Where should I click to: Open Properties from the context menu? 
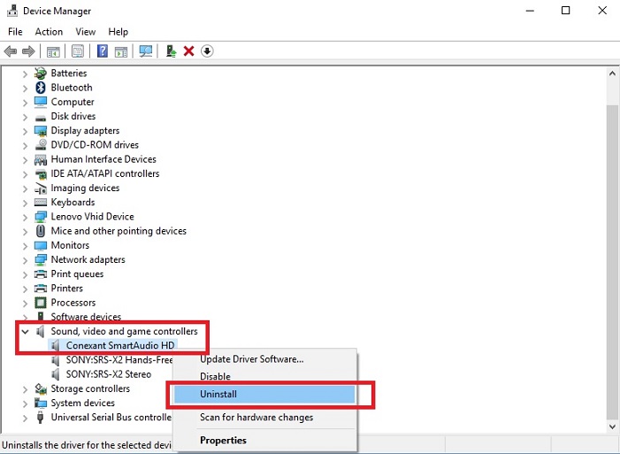[265, 440]
